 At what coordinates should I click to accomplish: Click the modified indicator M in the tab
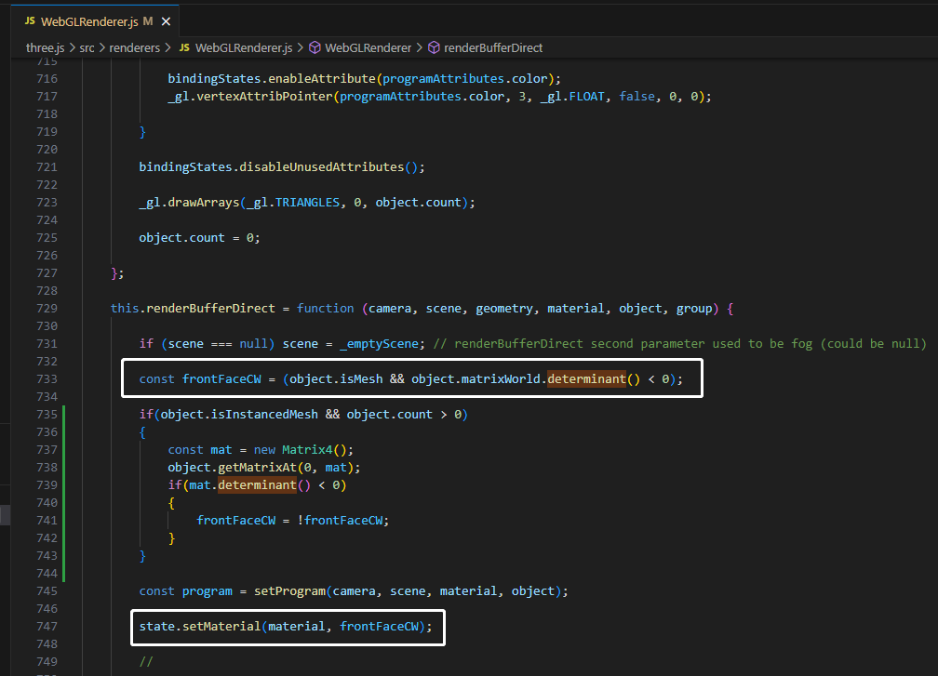[x=148, y=21]
